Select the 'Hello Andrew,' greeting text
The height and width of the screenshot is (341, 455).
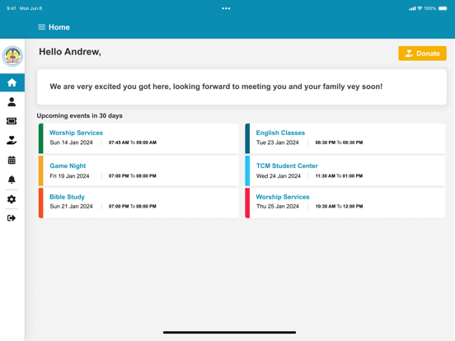[70, 52]
